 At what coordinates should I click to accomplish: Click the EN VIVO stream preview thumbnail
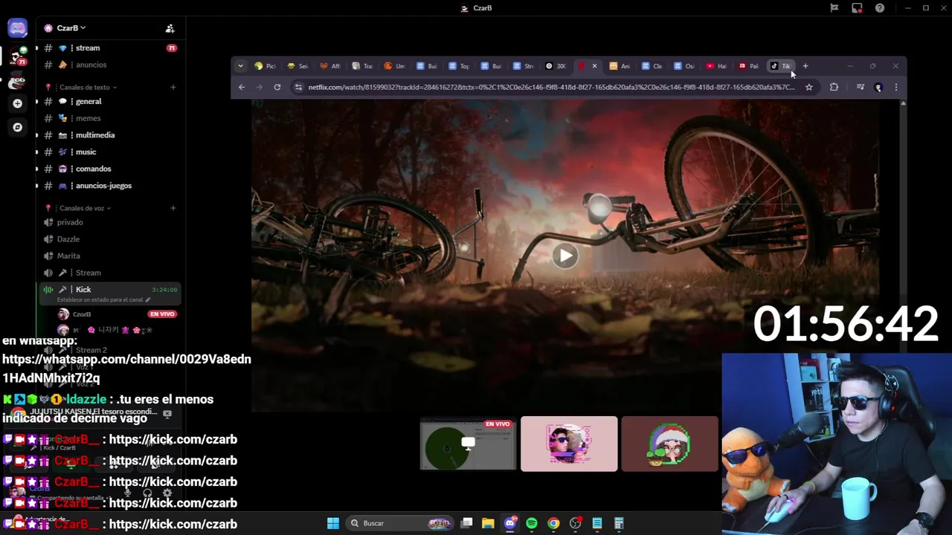coord(468,444)
